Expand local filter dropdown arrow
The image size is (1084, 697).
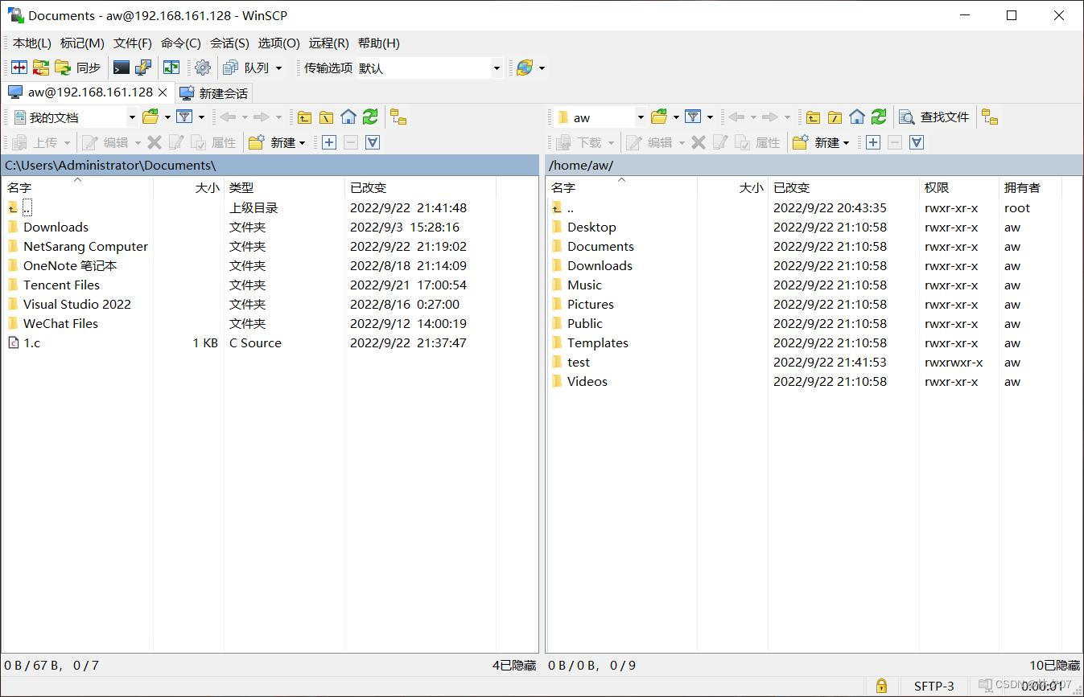tap(201, 117)
